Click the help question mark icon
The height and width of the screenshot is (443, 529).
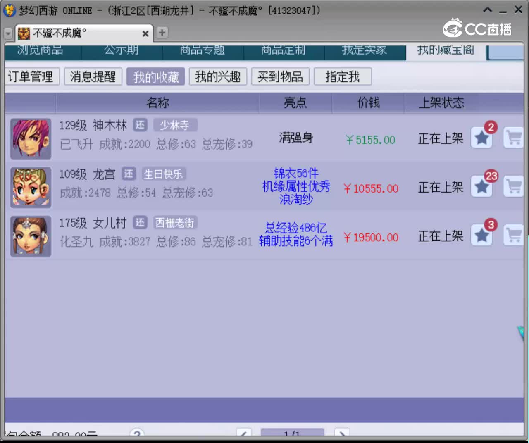(137, 432)
